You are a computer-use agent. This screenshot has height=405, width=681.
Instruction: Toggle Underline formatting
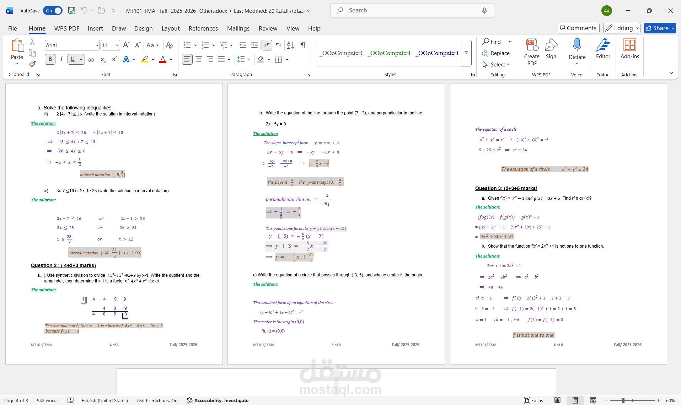(x=73, y=59)
